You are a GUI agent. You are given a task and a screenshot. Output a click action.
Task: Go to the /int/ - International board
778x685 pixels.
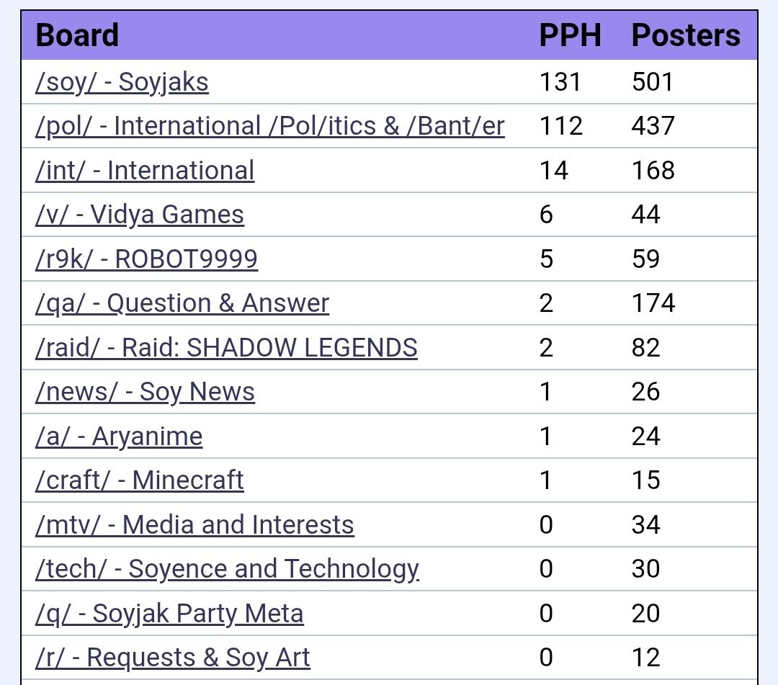144,171
